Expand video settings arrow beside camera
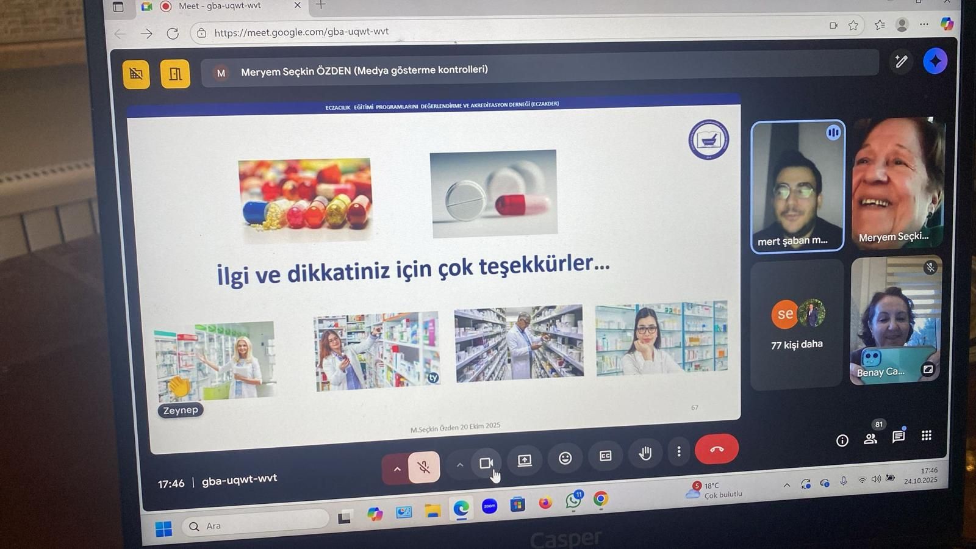This screenshot has height=549, width=976. tap(460, 465)
